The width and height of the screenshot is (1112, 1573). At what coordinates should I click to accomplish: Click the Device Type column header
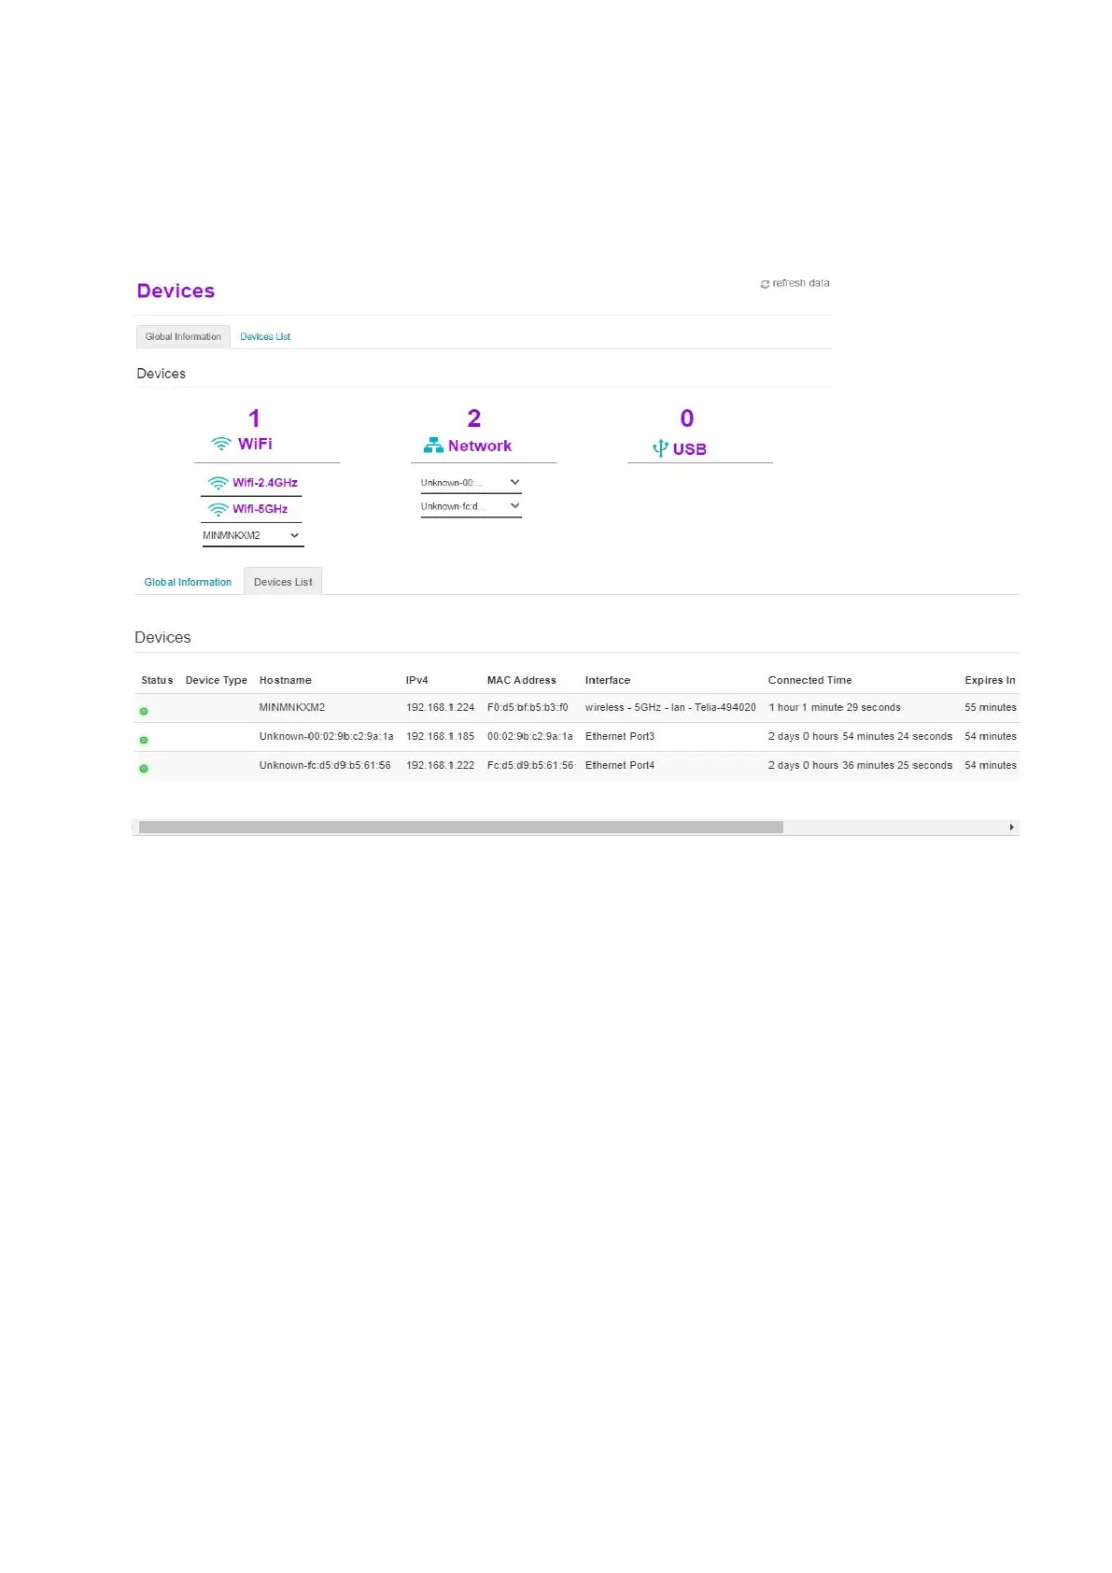click(217, 680)
